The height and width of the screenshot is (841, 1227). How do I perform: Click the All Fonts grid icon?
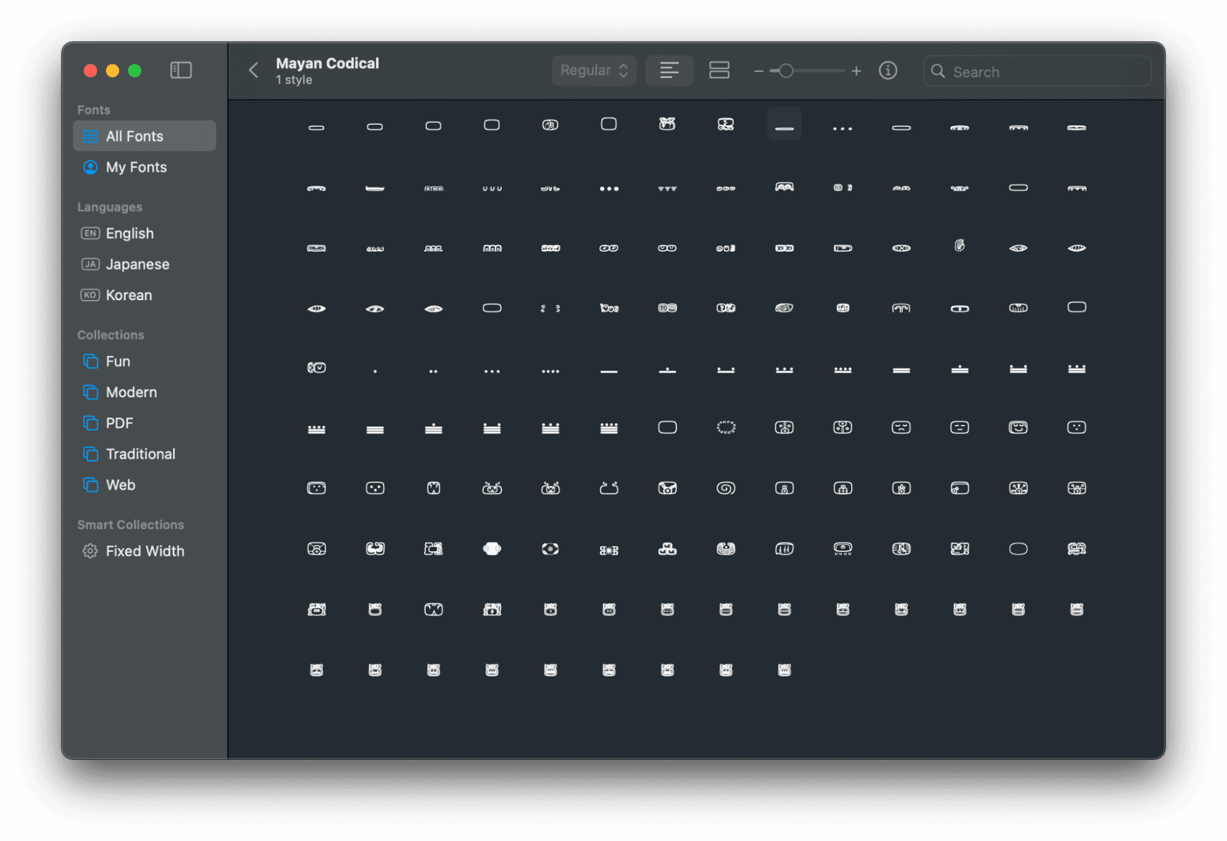[x=90, y=135]
